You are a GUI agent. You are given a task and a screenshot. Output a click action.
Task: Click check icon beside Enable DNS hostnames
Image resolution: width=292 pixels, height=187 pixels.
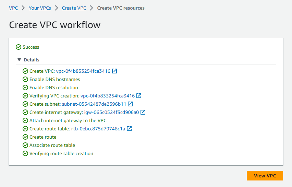click(x=25, y=79)
